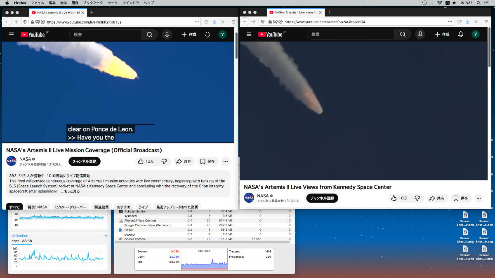Open Time Machine icon in menu bar
The image size is (495, 278).
424,3
